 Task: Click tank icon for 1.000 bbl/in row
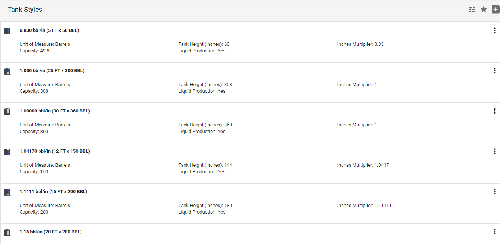(7, 71)
